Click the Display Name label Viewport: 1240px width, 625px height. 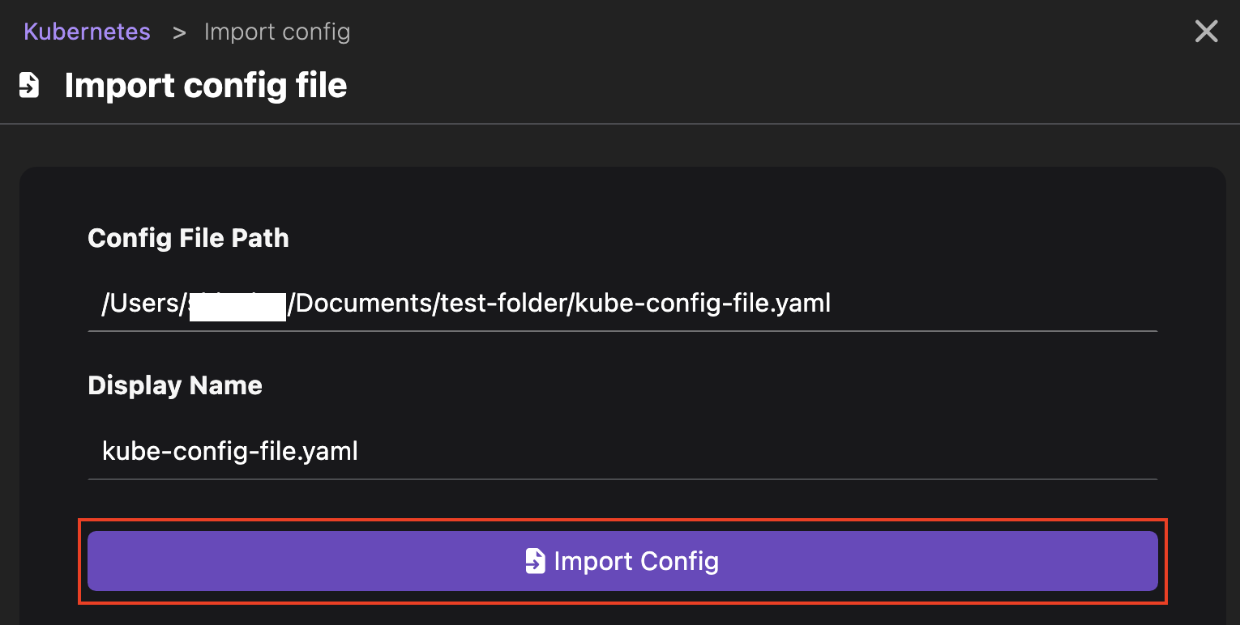(175, 385)
